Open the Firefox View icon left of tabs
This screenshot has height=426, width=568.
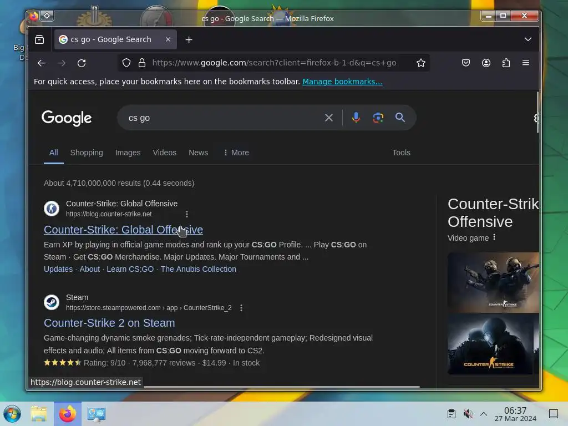39,39
